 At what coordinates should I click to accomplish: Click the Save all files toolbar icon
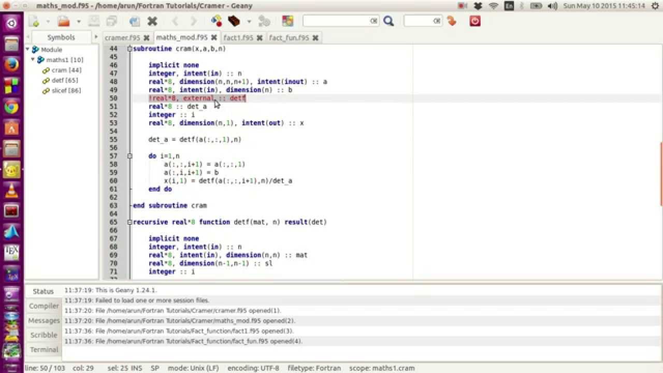111,21
